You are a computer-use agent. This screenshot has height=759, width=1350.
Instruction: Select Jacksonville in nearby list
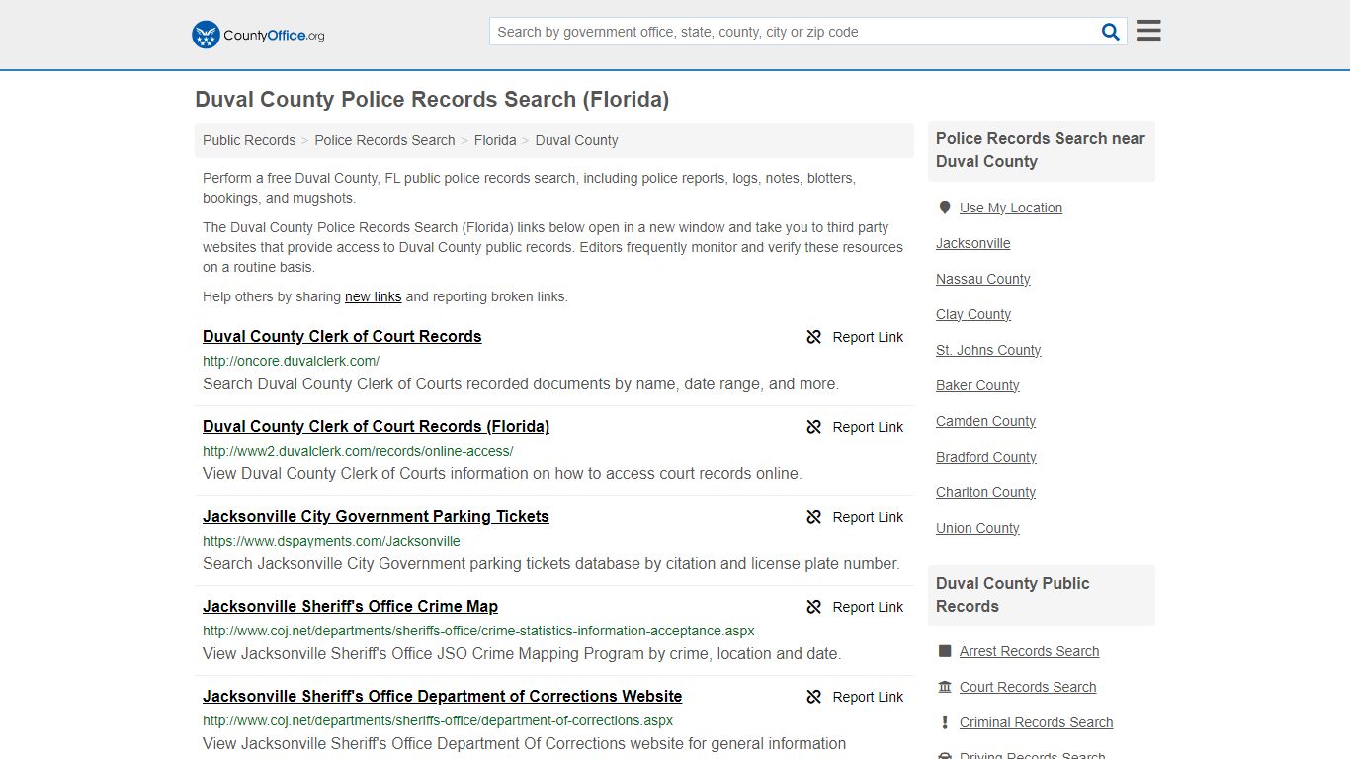point(973,243)
